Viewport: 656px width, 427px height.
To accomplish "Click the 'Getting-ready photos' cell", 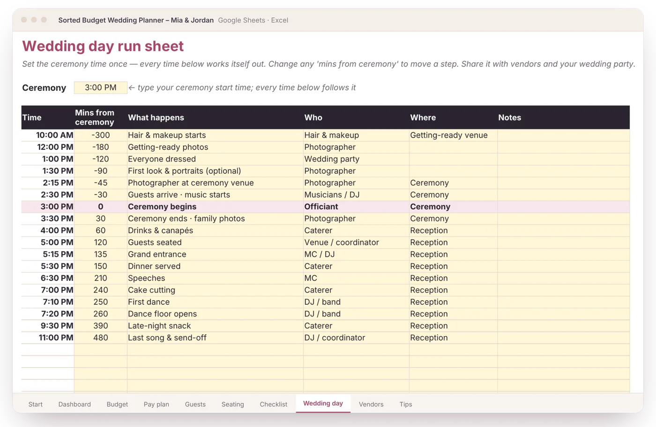I will pyautogui.click(x=215, y=147).
